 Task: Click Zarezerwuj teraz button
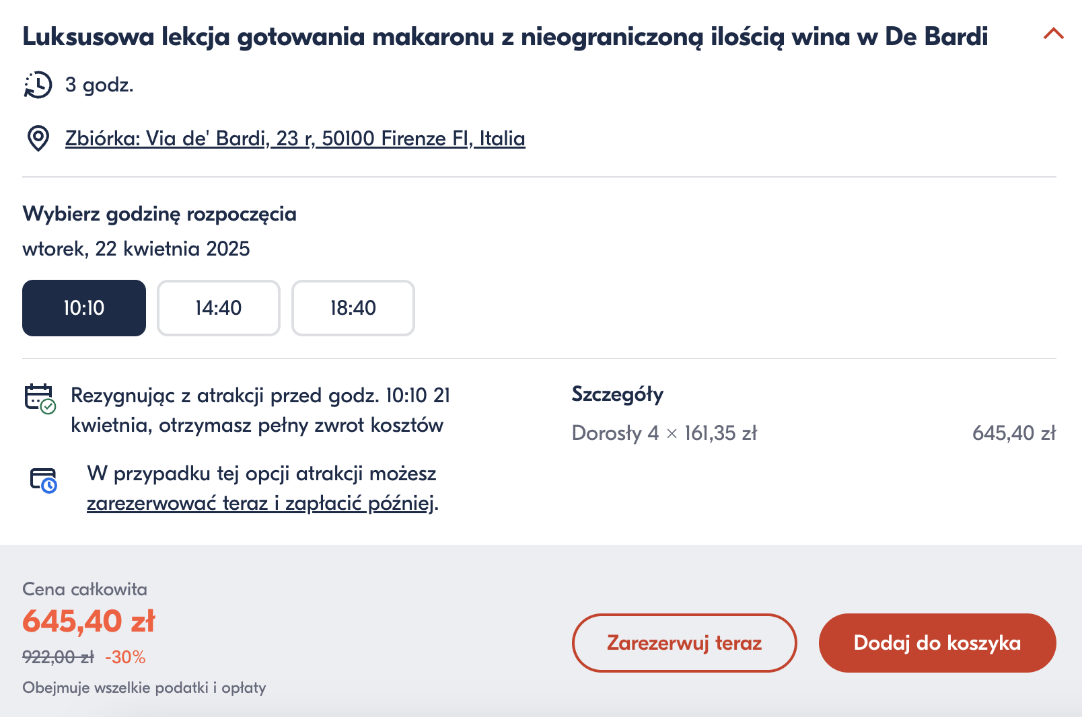tap(684, 643)
